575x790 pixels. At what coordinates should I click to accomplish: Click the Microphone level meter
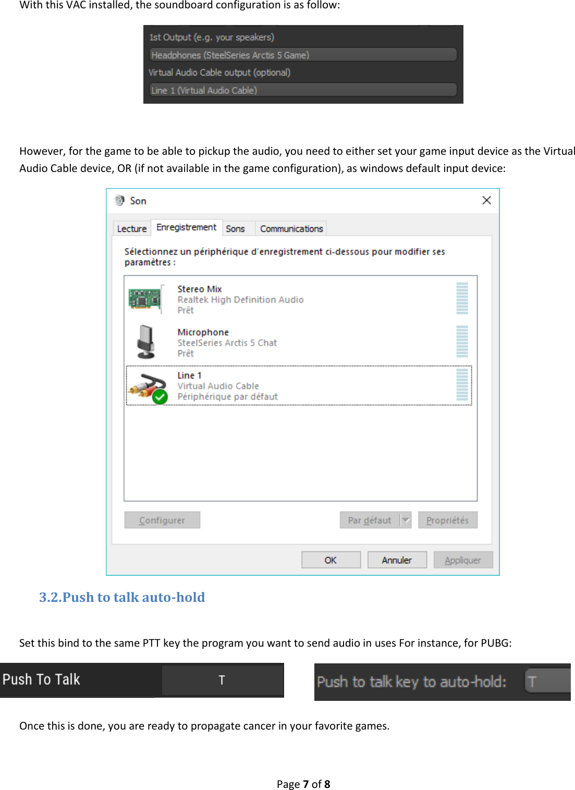pyautogui.click(x=462, y=342)
